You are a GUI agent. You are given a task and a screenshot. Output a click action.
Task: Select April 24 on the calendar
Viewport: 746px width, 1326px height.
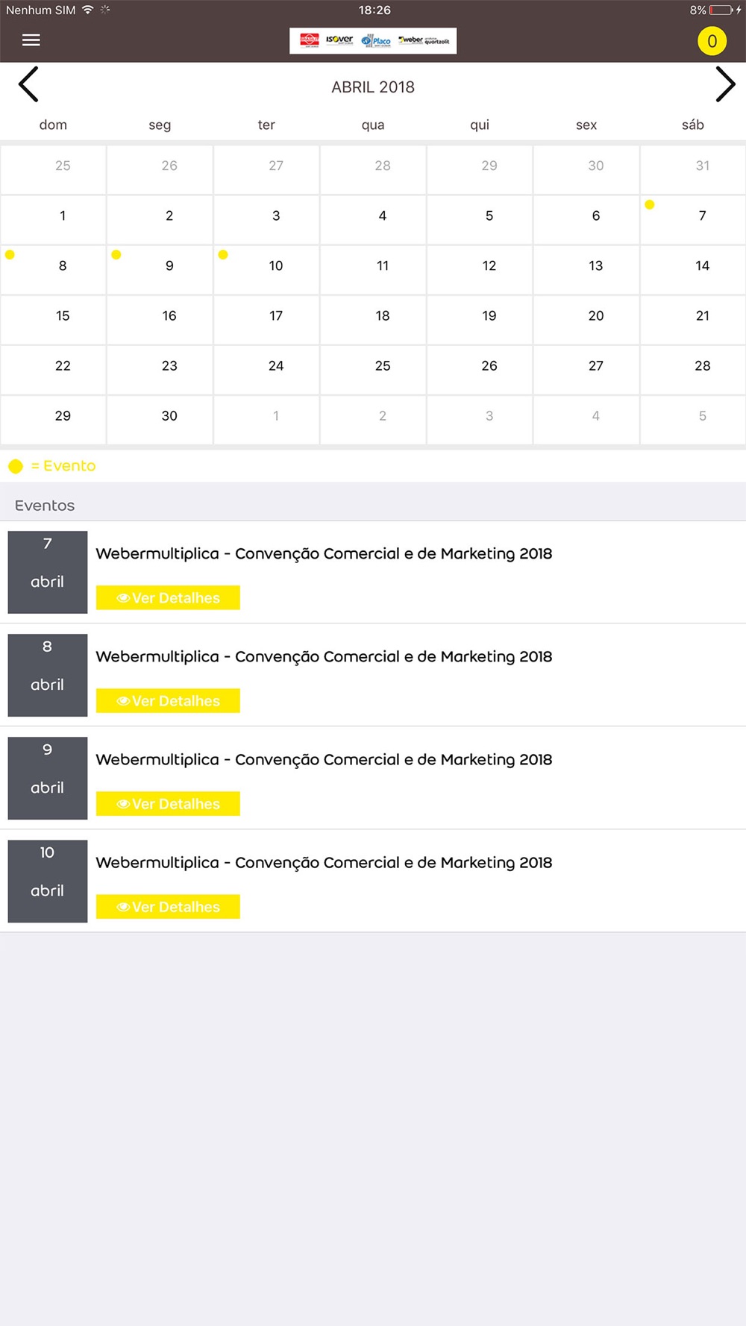click(266, 369)
